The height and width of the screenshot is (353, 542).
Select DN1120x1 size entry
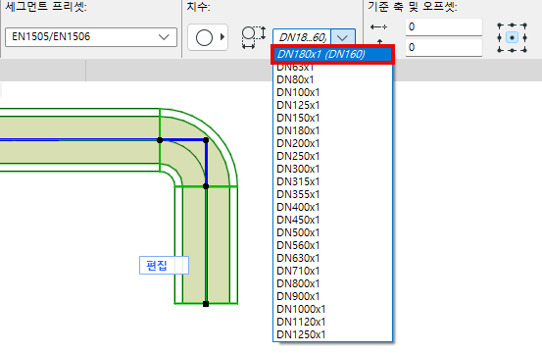tap(332, 323)
